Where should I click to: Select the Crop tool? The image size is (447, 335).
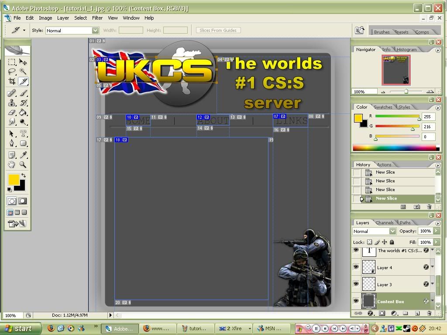pyautogui.click(x=12, y=82)
